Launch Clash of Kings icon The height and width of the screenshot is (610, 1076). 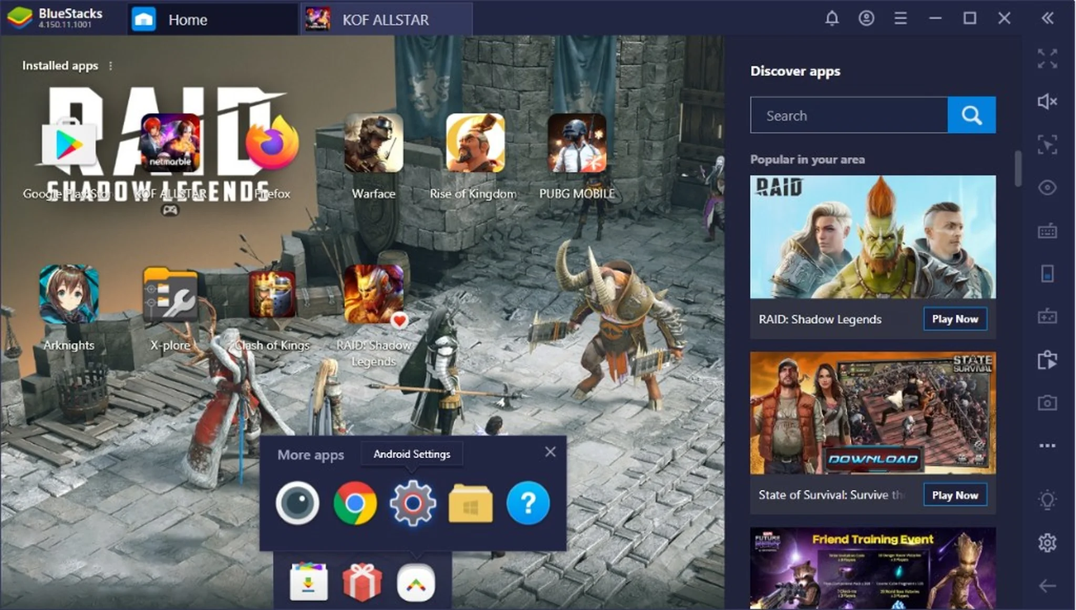(272, 294)
